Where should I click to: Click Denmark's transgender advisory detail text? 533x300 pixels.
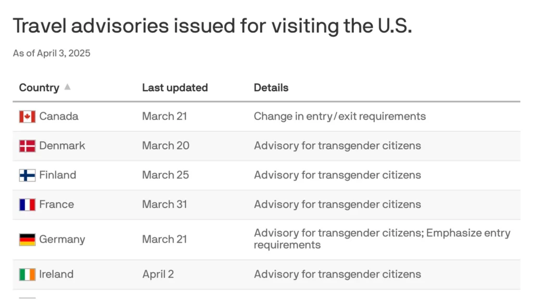(x=337, y=146)
